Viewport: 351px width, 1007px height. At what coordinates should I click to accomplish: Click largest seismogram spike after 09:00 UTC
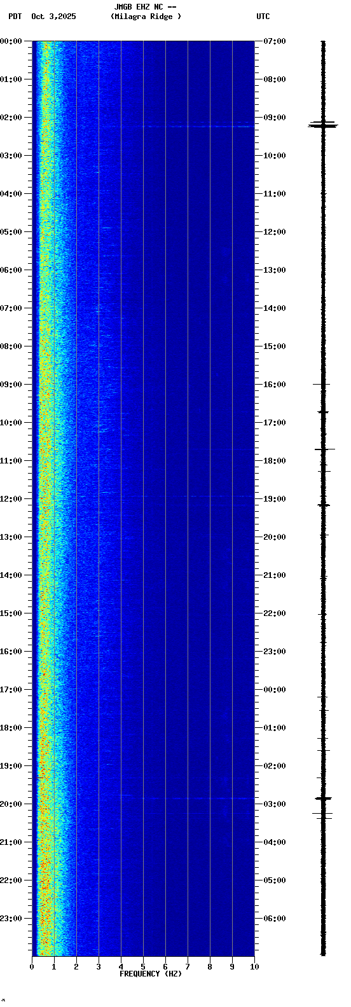[323, 126]
